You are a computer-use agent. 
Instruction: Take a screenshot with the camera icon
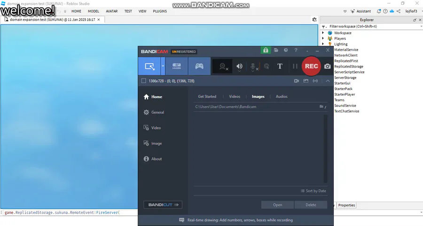[327, 66]
